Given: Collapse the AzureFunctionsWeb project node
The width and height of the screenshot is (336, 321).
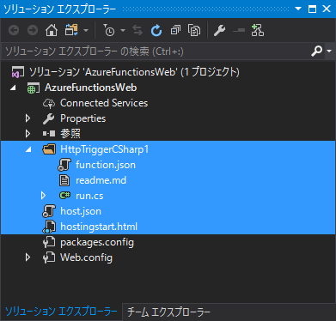Looking at the screenshot, I should pos(13,88).
